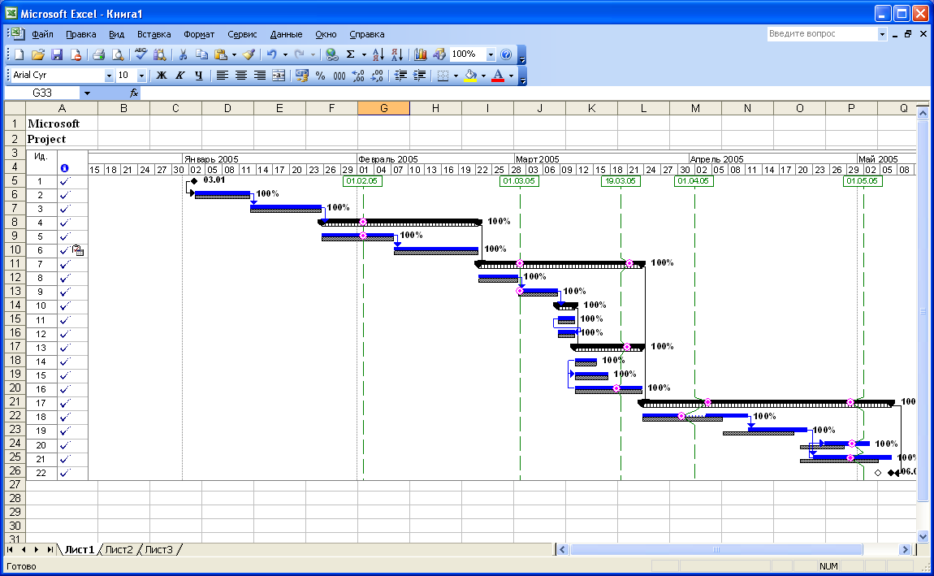Switch to the Лист3 sheet tab
934x576 pixels.
[x=158, y=549]
